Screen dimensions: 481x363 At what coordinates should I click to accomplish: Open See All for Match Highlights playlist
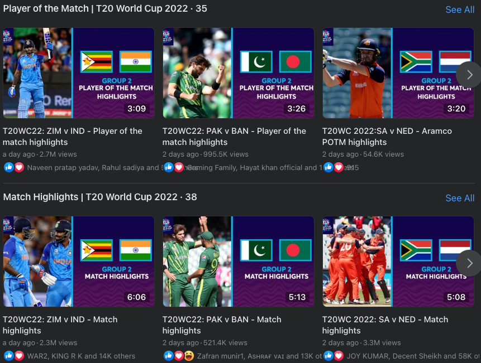pos(460,198)
